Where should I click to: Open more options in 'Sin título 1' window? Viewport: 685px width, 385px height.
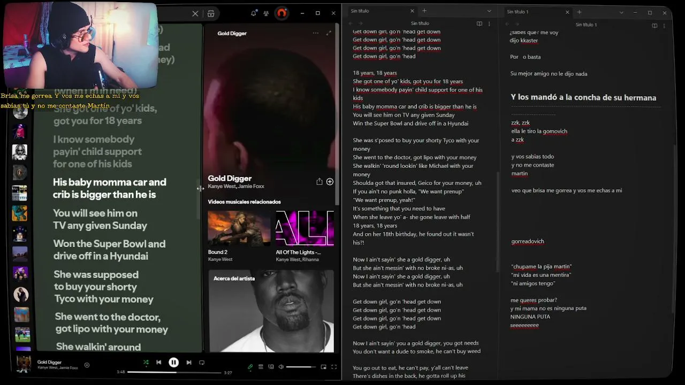(664, 25)
